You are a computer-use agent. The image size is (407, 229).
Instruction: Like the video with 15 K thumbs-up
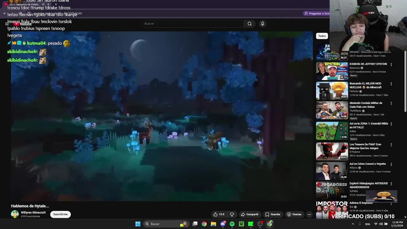point(219,214)
